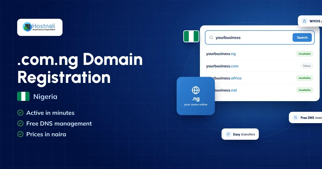322x169 pixels.
Task: Select the yourbusiness.ng result
Action: pyautogui.click(x=260, y=54)
